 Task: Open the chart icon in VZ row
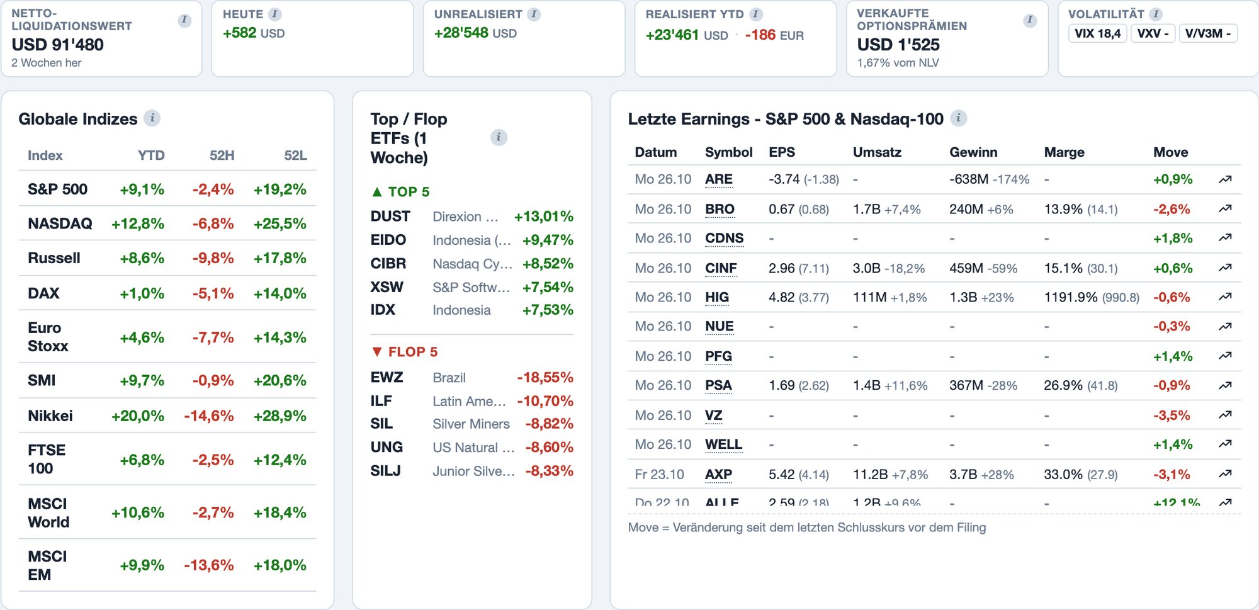click(1225, 415)
